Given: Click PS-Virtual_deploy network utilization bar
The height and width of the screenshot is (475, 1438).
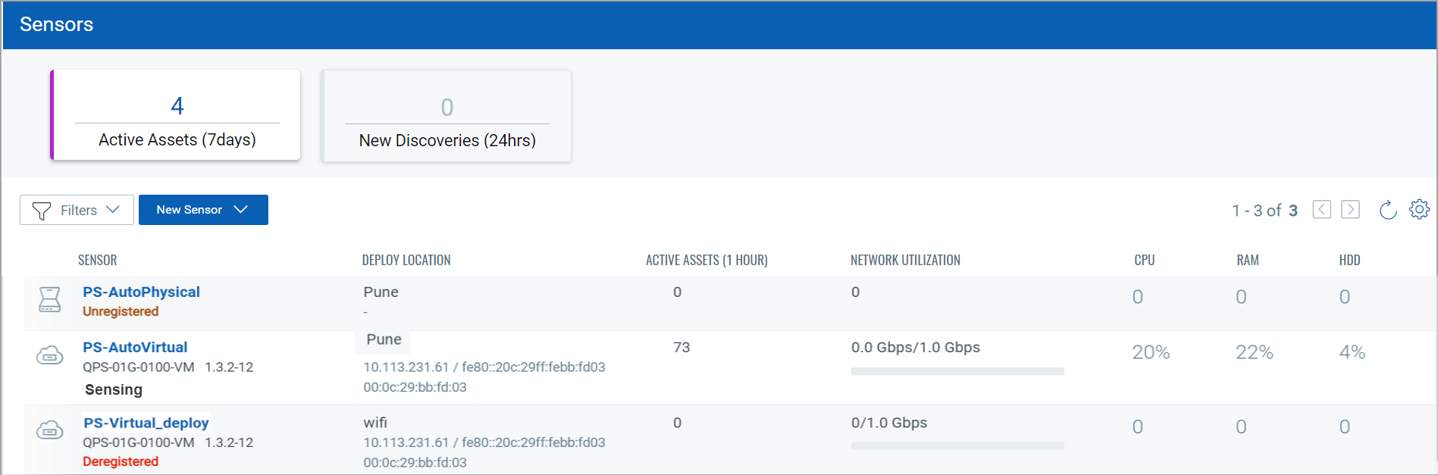Looking at the screenshot, I should click(x=957, y=446).
